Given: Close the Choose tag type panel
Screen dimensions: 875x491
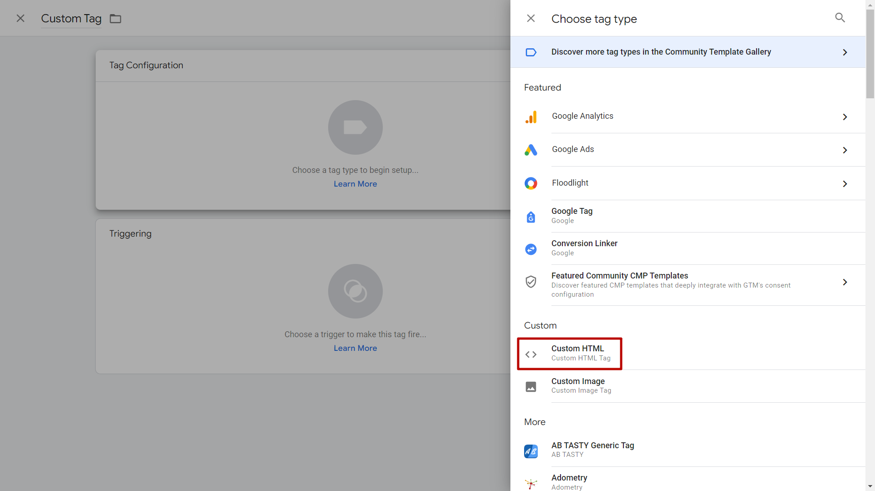Looking at the screenshot, I should pyautogui.click(x=531, y=18).
